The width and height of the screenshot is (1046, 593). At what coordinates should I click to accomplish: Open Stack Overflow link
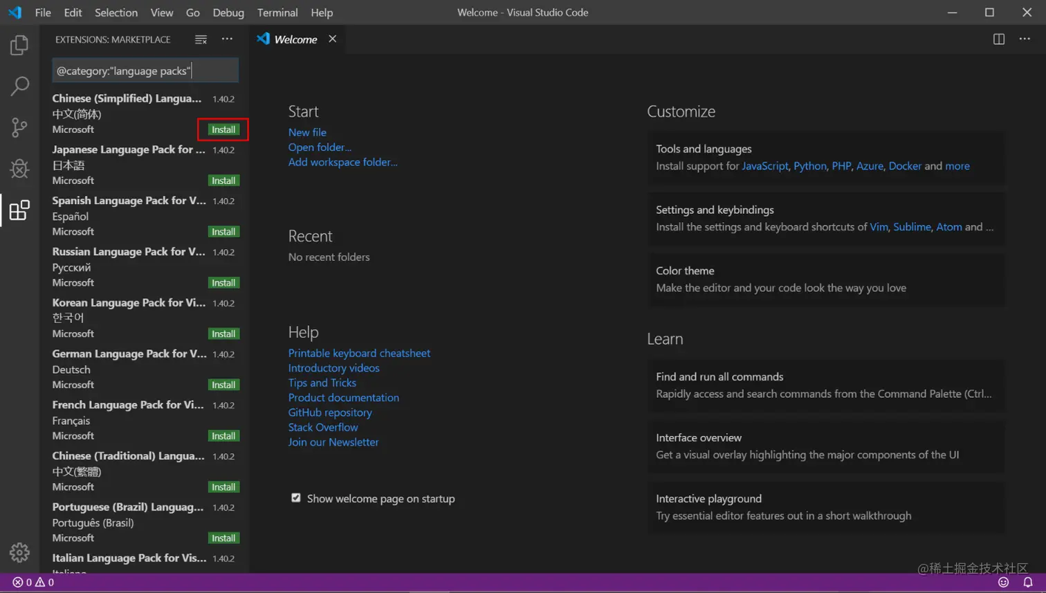pos(323,427)
